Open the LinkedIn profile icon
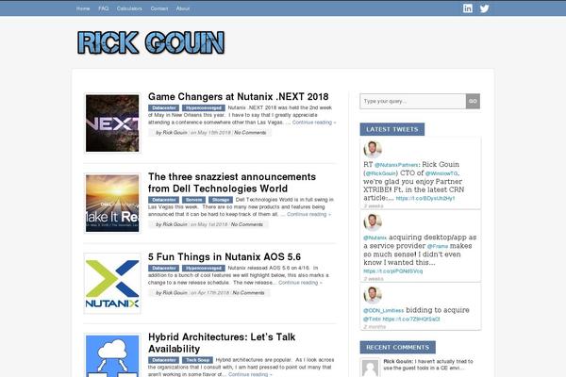This screenshot has height=377, width=566. (x=468, y=8)
